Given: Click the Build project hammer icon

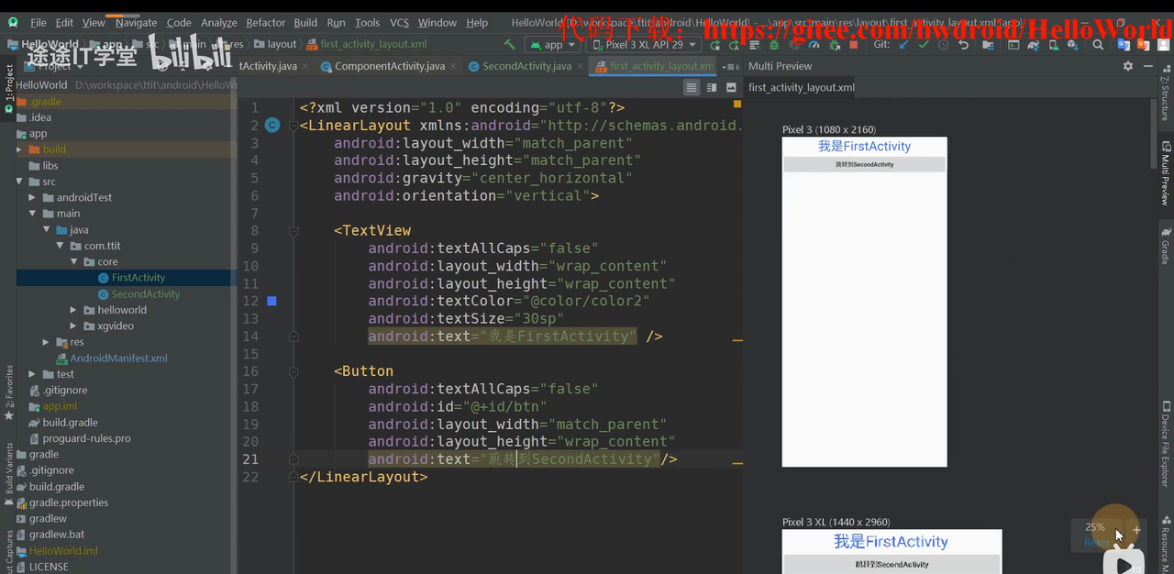Looking at the screenshot, I should tap(509, 44).
